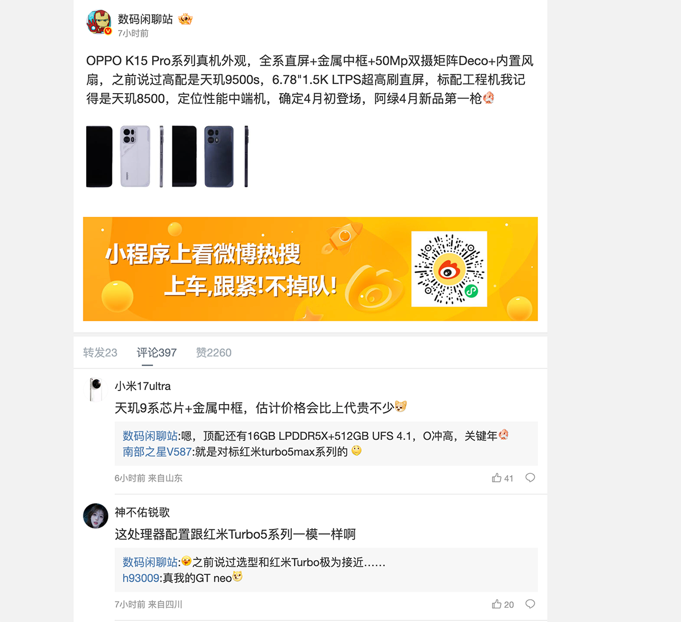Like the comment by 小米17ultra
The width and height of the screenshot is (681, 622).
pyautogui.click(x=502, y=478)
